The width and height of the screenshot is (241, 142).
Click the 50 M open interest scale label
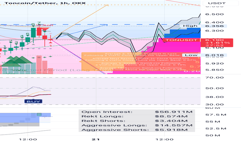[x=213, y=135]
